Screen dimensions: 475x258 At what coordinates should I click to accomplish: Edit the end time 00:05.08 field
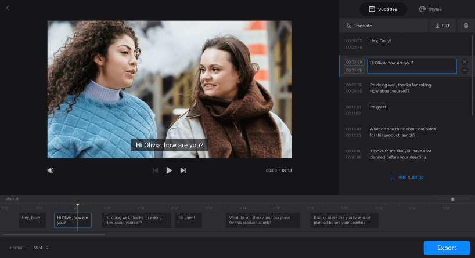tap(354, 70)
